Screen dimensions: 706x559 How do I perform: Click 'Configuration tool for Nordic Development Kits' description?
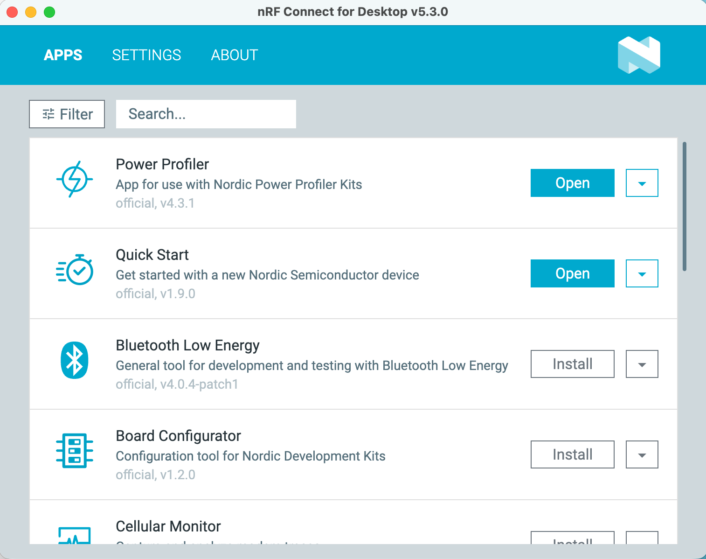pyautogui.click(x=250, y=456)
